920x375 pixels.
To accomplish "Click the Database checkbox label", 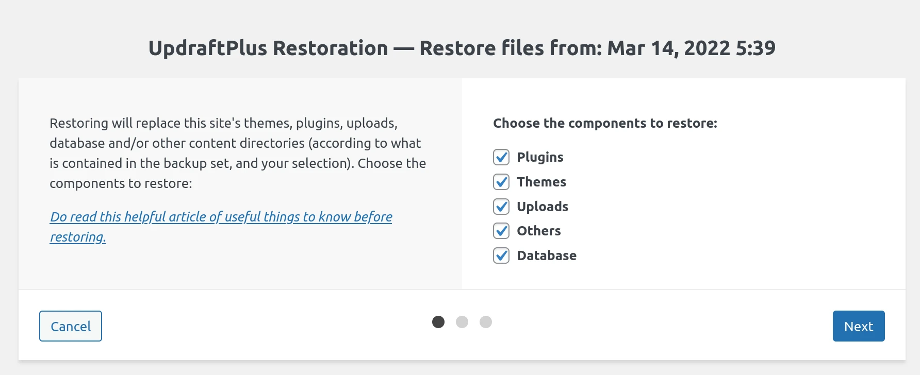I will click(x=547, y=255).
